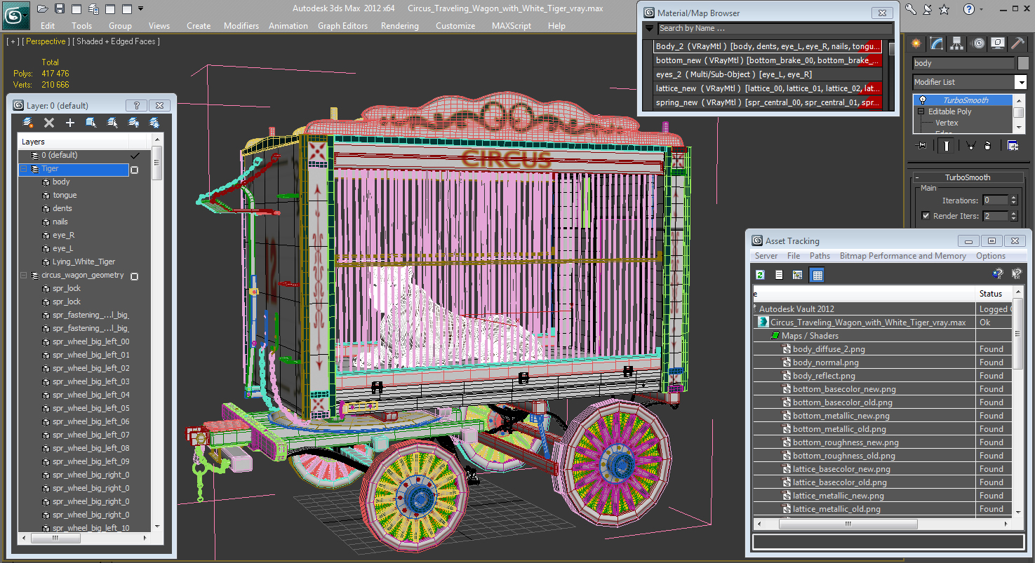Open the Hierarchy command panel tab
Viewport: 1035px width, 563px height.
pos(957,43)
